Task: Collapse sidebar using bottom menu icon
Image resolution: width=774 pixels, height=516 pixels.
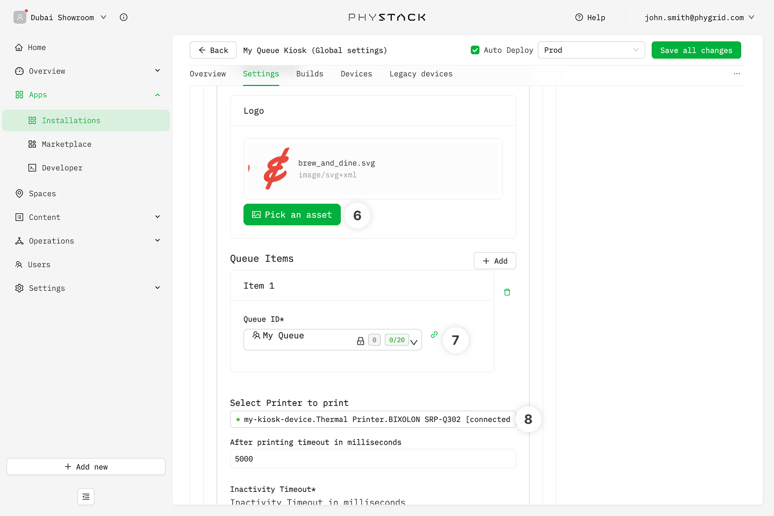Action: tap(86, 497)
